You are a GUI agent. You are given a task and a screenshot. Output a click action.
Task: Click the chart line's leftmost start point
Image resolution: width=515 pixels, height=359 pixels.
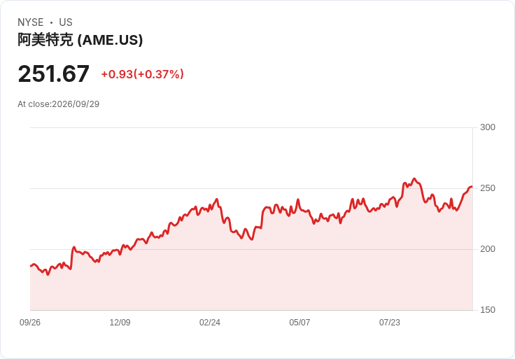tap(31, 266)
